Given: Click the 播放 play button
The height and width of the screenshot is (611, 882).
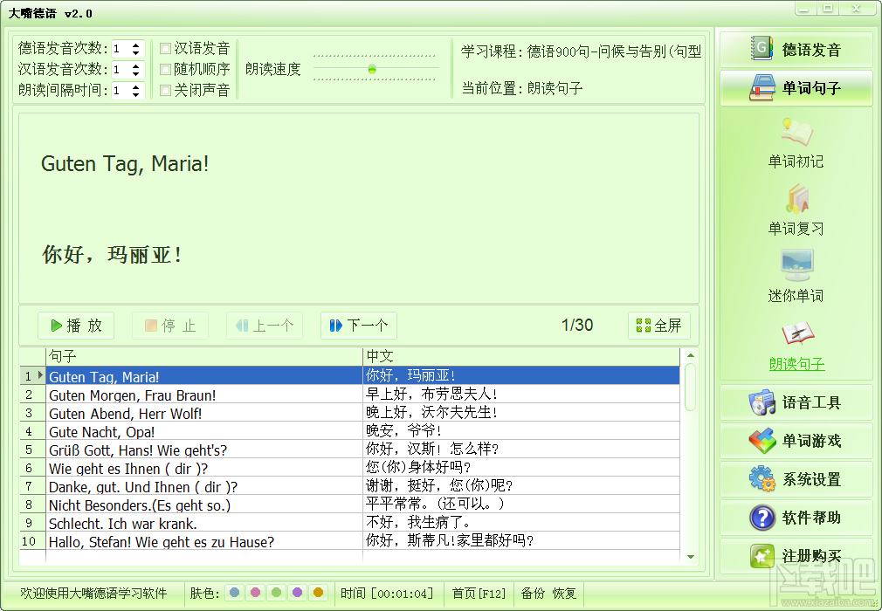Looking at the screenshot, I should (76, 326).
